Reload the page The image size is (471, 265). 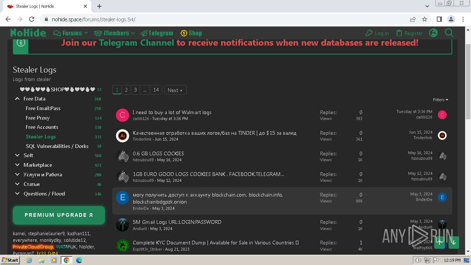pyautogui.click(x=32, y=19)
